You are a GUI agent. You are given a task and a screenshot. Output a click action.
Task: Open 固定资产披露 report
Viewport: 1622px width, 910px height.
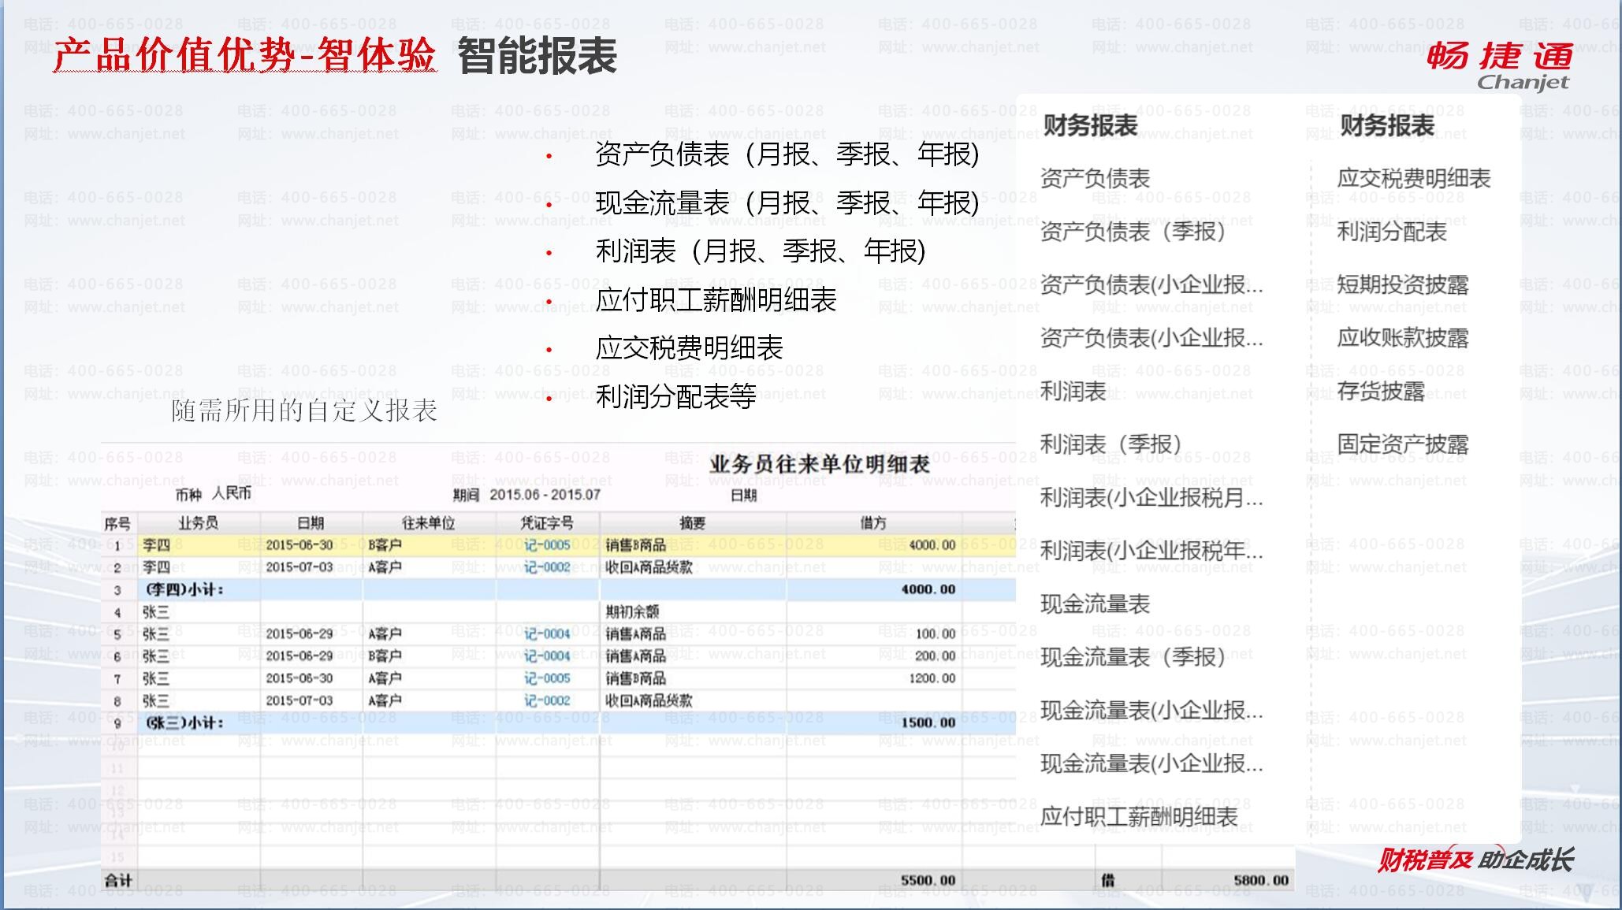[x=1402, y=444]
